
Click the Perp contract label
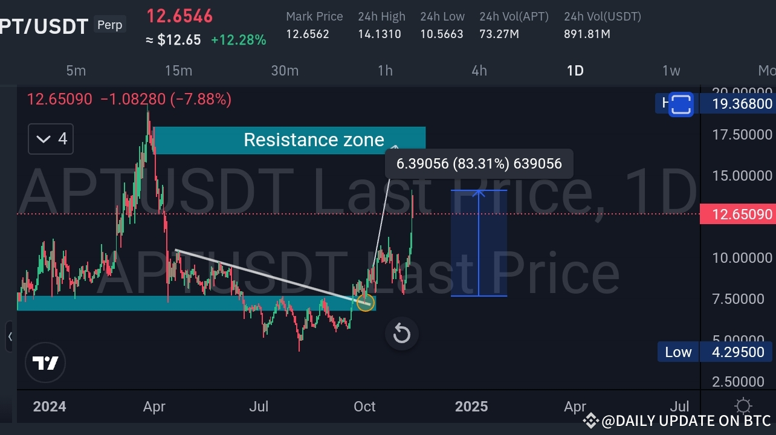click(109, 25)
